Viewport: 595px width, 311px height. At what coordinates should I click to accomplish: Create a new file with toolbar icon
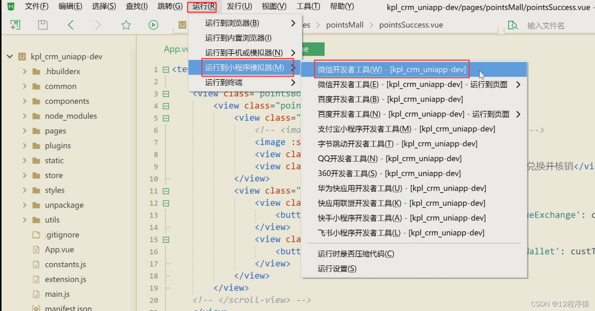pyautogui.click(x=15, y=25)
